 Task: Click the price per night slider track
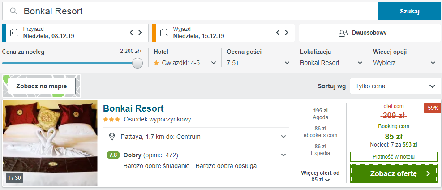68,63
